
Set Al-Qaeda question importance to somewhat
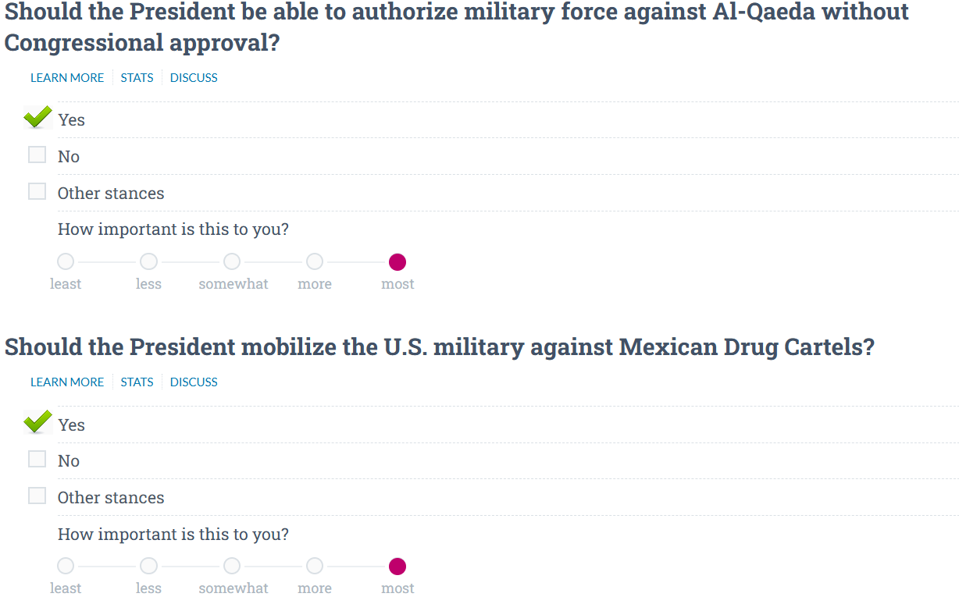click(x=232, y=261)
